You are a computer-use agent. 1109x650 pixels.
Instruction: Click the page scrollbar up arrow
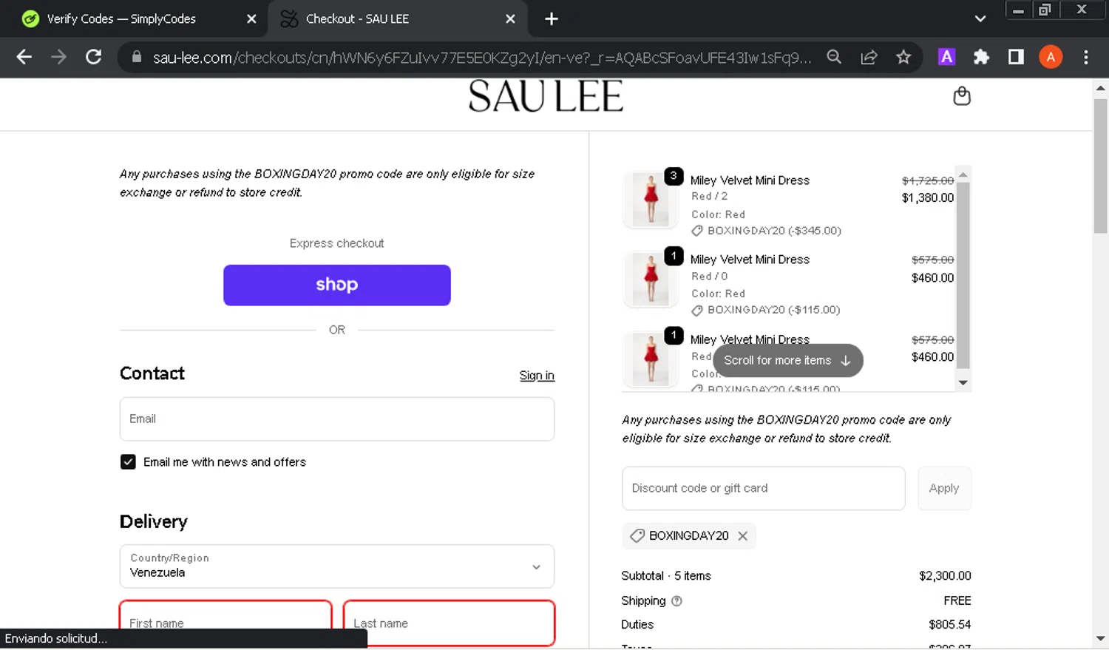[1100, 88]
